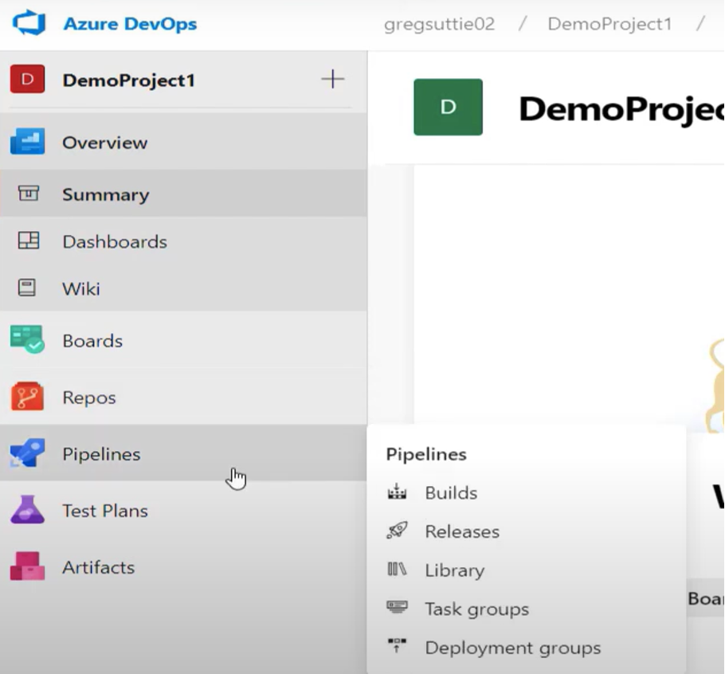Screen dimensions: 725x674
Task: Open the Repos hub icon
Action: pos(27,397)
